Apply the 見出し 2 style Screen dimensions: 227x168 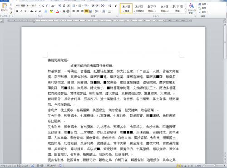[164, 8]
